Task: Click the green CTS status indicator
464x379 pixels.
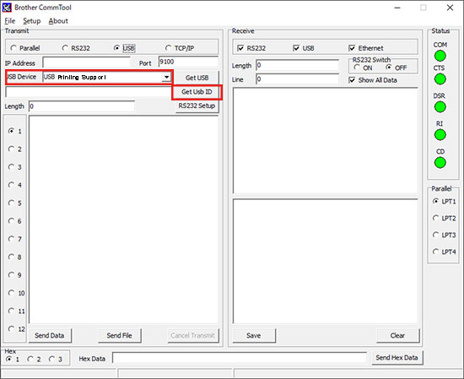Action: (x=440, y=79)
